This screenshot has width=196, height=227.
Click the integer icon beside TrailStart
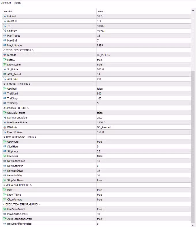5,93
